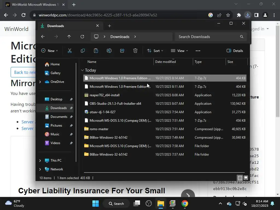The height and width of the screenshot is (210, 280).
Task: Open Windows Start menu
Action: pyautogui.click(x=95, y=203)
